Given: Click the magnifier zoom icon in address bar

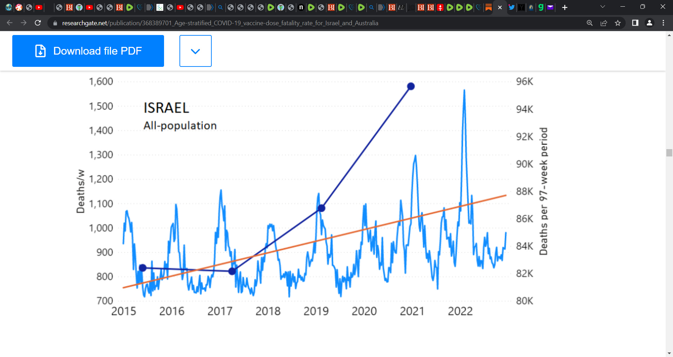Looking at the screenshot, I should click(590, 23).
